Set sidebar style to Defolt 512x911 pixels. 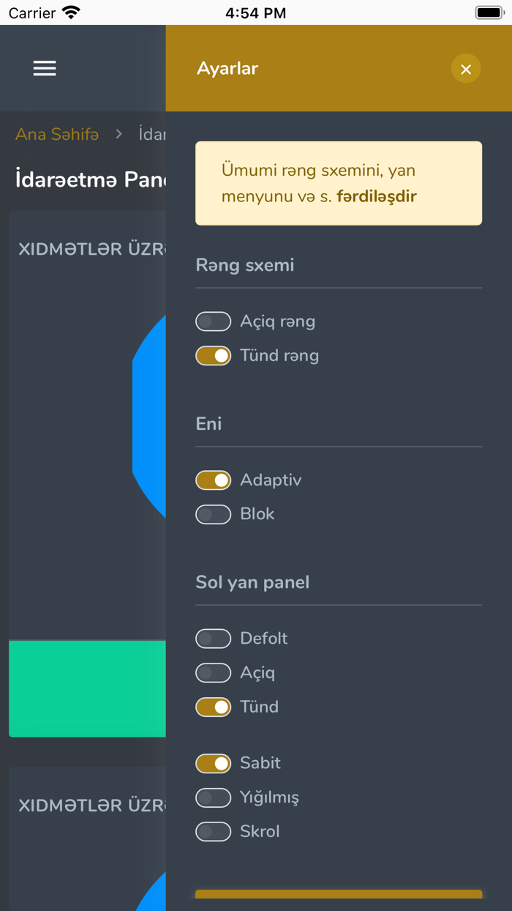click(213, 639)
